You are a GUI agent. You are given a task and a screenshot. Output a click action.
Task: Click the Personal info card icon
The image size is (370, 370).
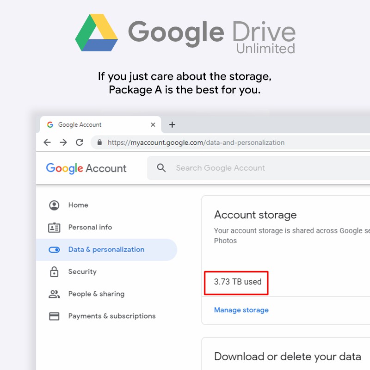[x=54, y=227]
